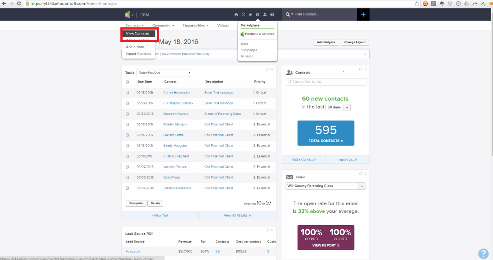Open the favorites star in dark nav bar
Screen dimensions: 493x260
[x=250, y=15]
